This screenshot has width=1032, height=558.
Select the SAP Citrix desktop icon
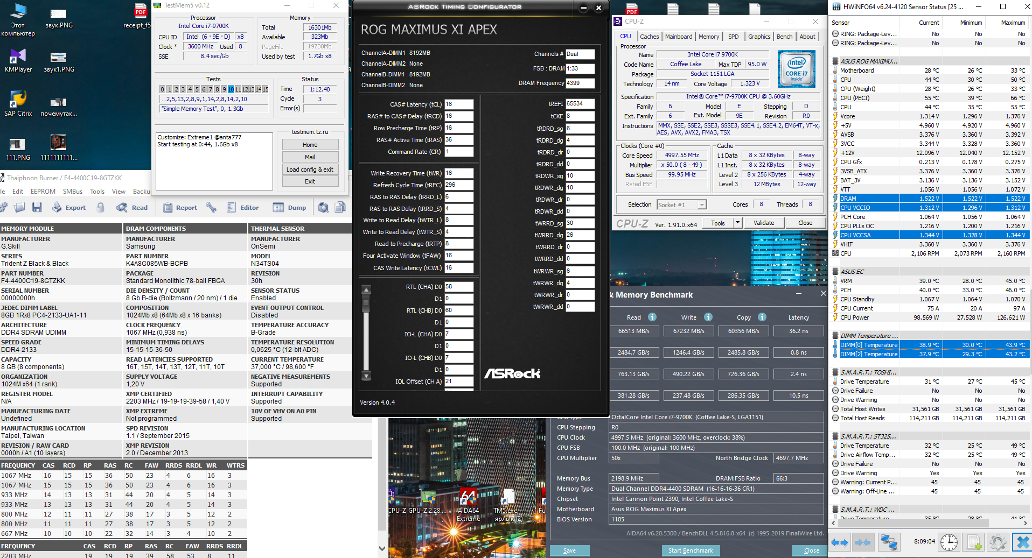point(18,104)
